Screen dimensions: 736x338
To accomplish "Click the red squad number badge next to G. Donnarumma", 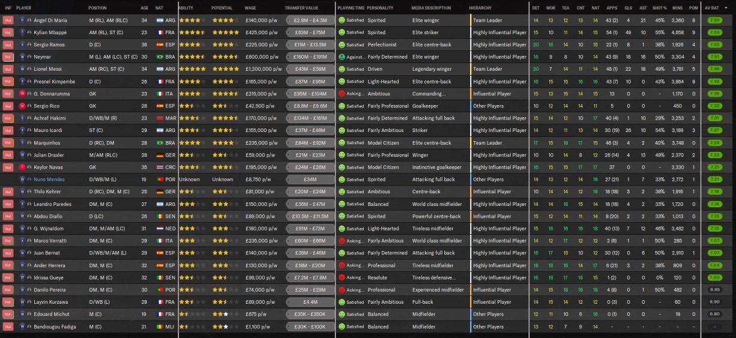I will click(22, 94).
